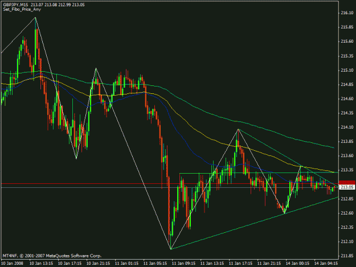Image resolution: width=356 pixels, height=267 pixels.
Task: Click the 11 Jan 17:15 time label
Action: point(241,264)
